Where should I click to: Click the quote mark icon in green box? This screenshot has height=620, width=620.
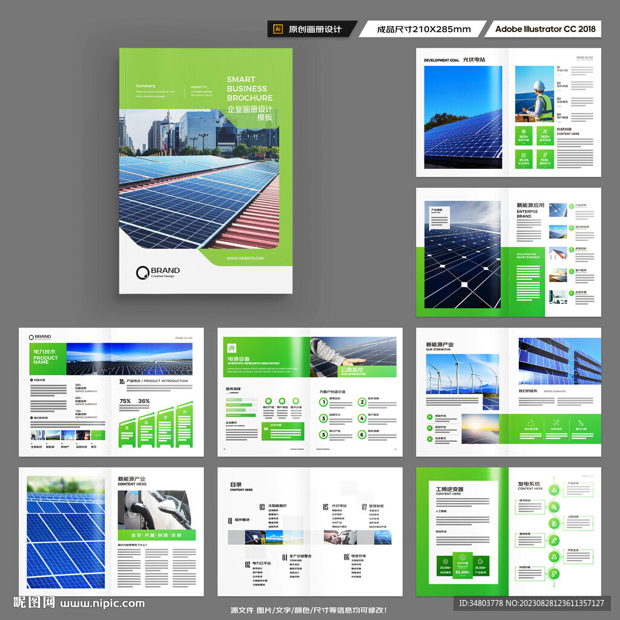pos(266,429)
